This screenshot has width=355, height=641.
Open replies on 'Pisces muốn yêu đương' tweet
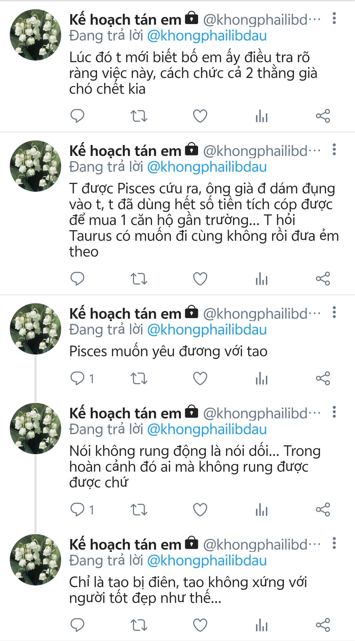tap(82, 379)
